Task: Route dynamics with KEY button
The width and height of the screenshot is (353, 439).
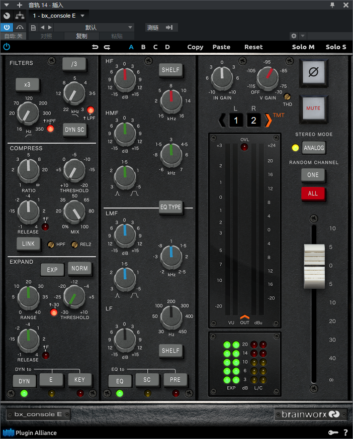Action: click(x=79, y=380)
